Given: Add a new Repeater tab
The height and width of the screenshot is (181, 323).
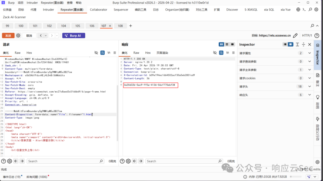Looking at the screenshot, I should [131, 26].
